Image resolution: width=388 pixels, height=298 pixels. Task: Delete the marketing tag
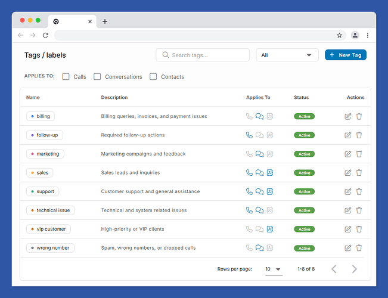click(359, 154)
